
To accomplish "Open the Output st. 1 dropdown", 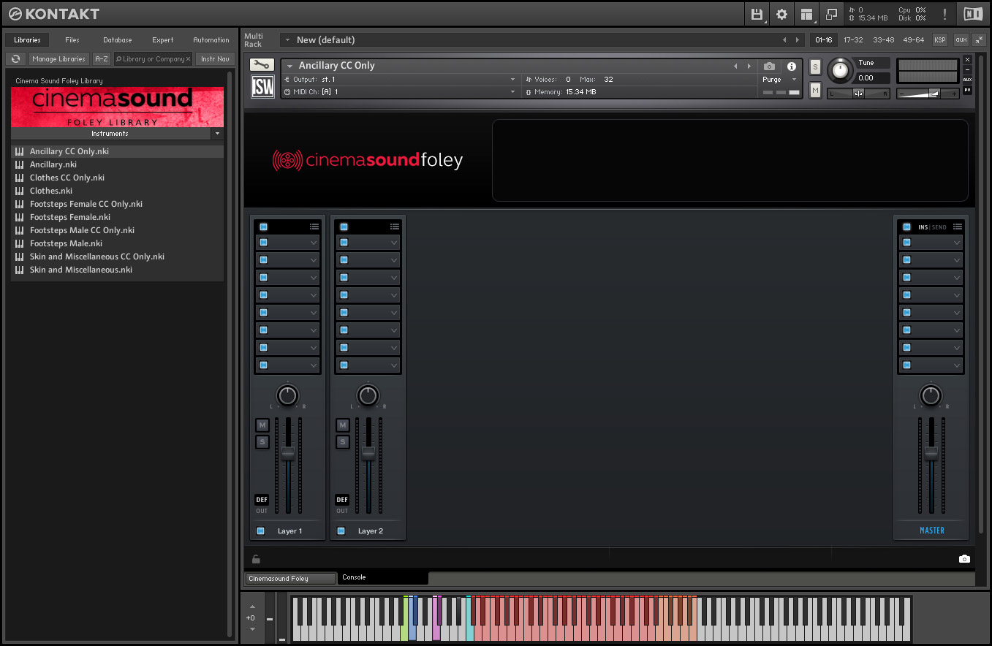I will [x=399, y=79].
